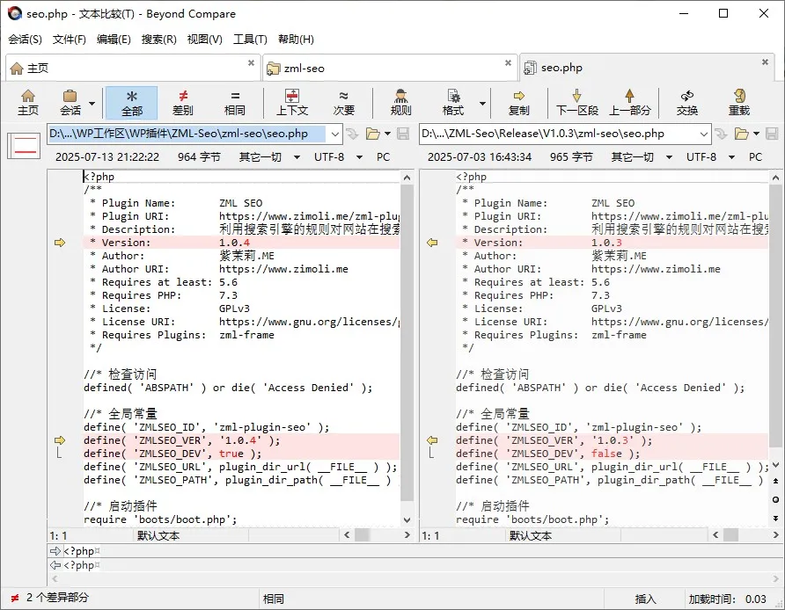Click the left copy arrow at ZMLSEO_VER line
This screenshot has width=785, height=610.
click(x=60, y=440)
